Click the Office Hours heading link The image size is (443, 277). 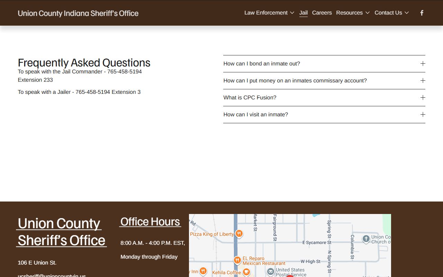[x=150, y=222]
